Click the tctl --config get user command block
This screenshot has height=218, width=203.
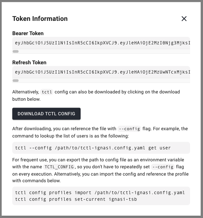pos(101,148)
